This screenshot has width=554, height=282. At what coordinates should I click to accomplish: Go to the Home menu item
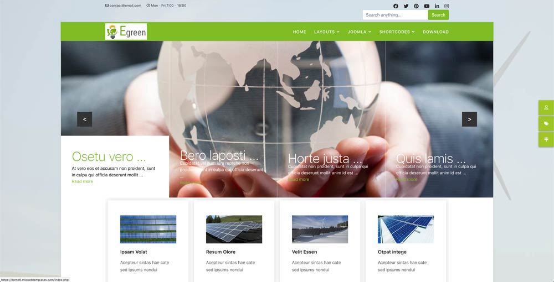coord(299,32)
